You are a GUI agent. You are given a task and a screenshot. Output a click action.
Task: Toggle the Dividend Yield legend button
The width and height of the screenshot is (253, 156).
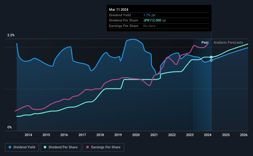pos(22,147)
